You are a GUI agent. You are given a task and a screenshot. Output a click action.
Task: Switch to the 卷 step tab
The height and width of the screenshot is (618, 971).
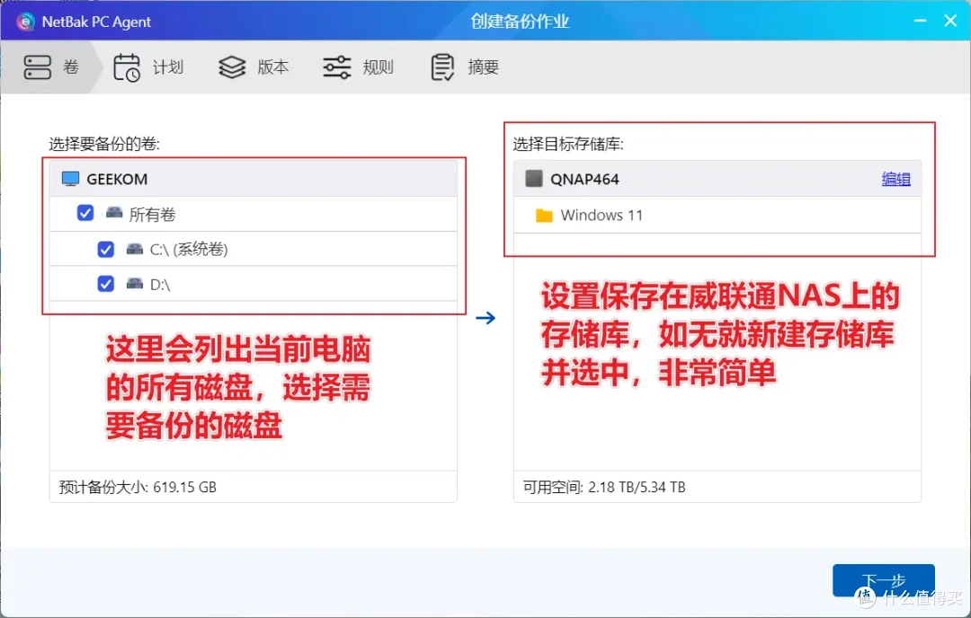[51, 66]
